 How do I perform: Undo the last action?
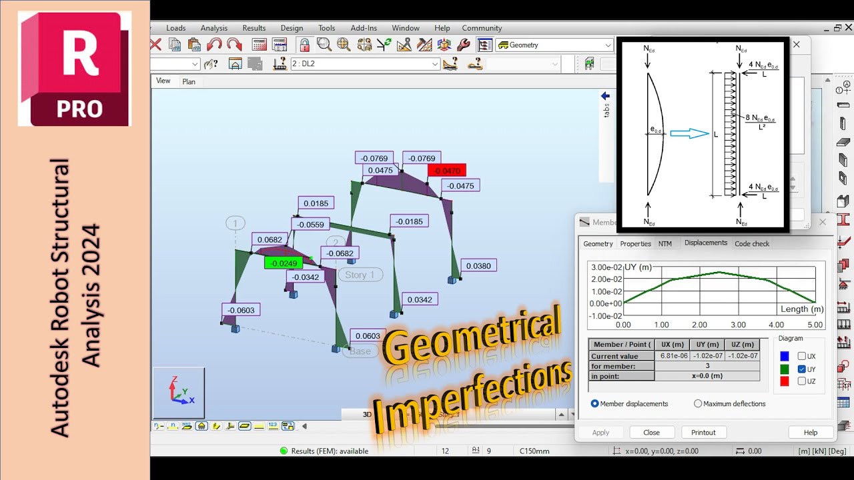click(214, 45)
